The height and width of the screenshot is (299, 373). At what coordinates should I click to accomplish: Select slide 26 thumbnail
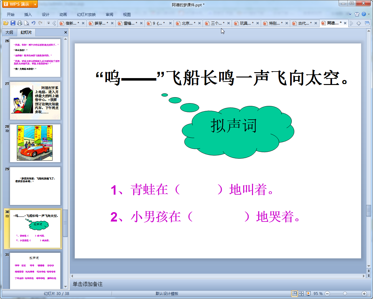[x=35, y=58]
